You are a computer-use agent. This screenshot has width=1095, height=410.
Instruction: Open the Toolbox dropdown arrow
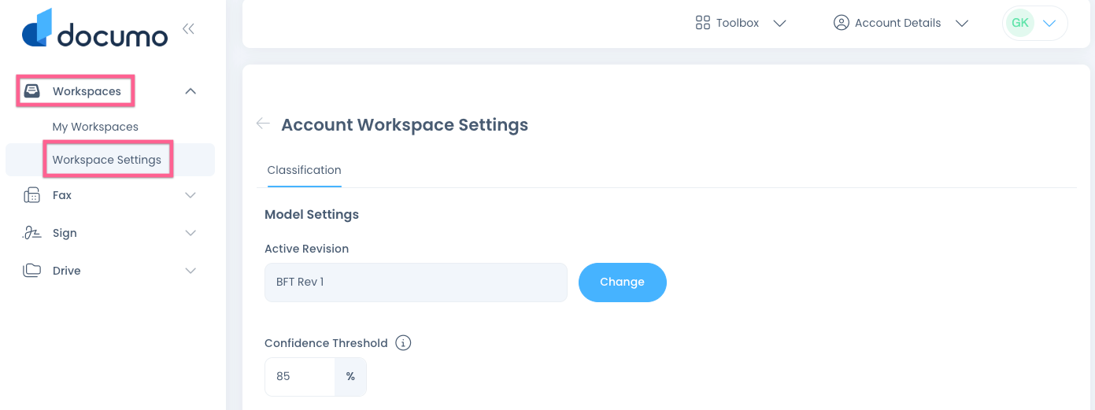[x=779, y=24]
